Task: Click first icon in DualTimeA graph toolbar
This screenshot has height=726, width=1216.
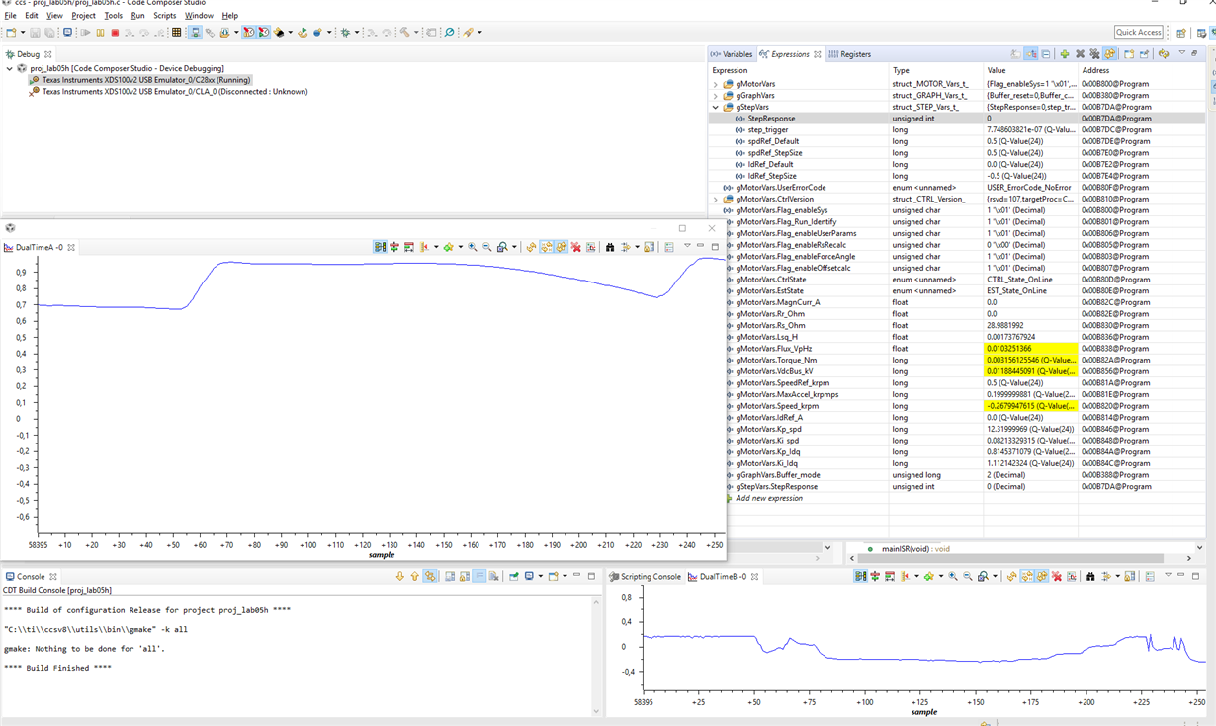Action: pos(380,247)
